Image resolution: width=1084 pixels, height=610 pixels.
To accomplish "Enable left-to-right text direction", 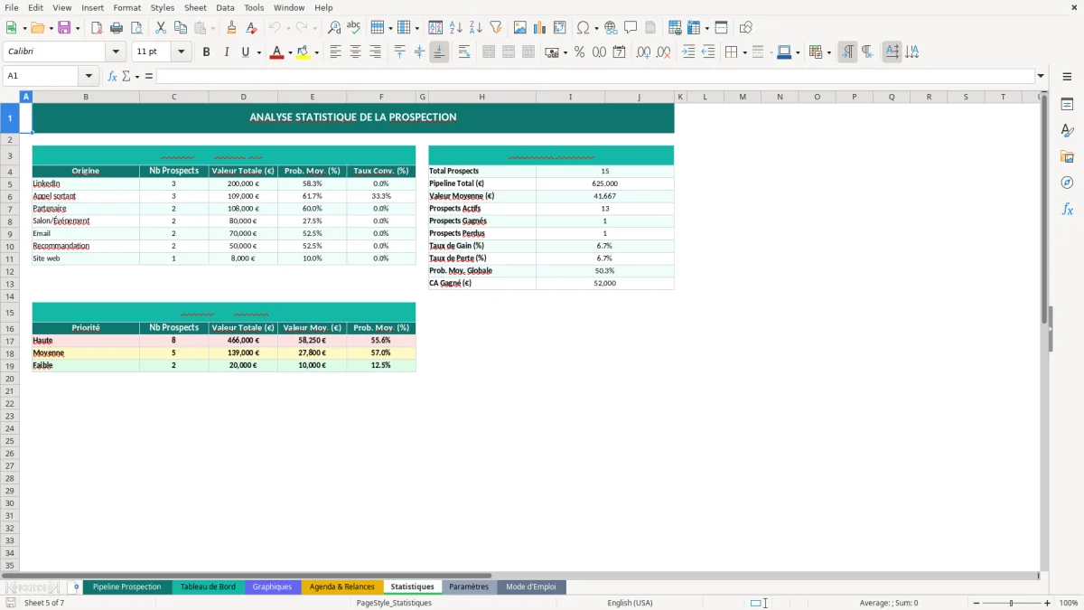I will [x=847, y=52].
